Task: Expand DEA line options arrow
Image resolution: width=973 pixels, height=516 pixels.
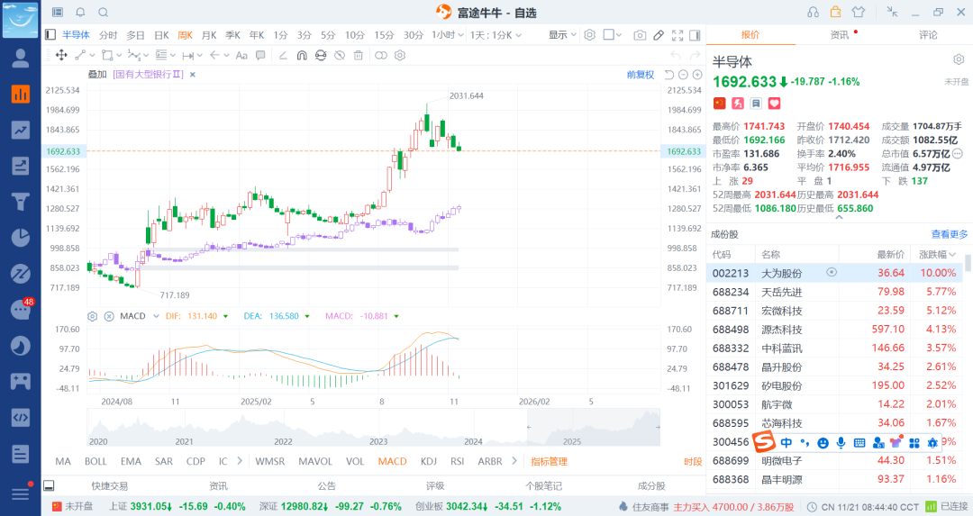Action: tap(307, 316)
